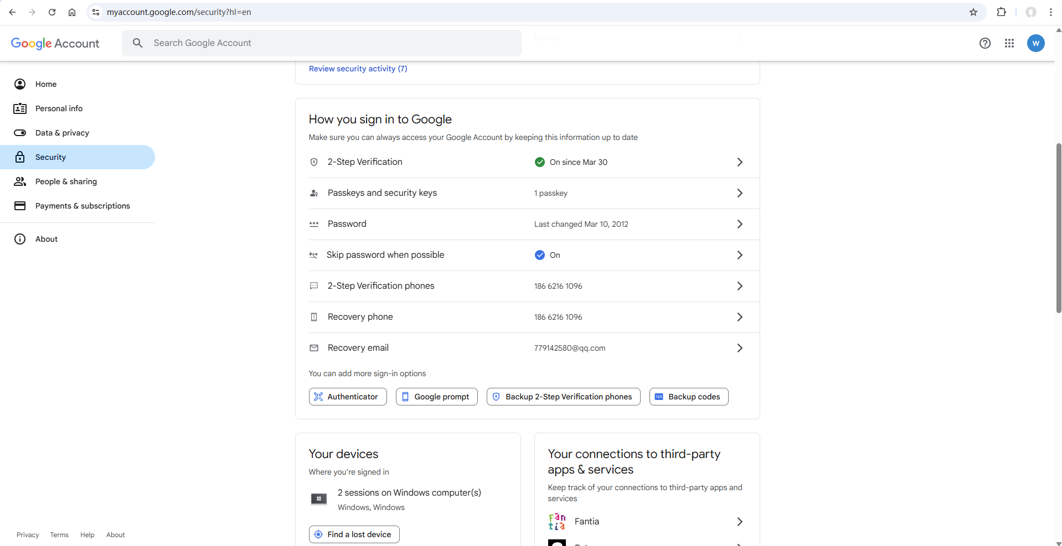
Task: Click the browser home icon
Action: pos(72,12)
